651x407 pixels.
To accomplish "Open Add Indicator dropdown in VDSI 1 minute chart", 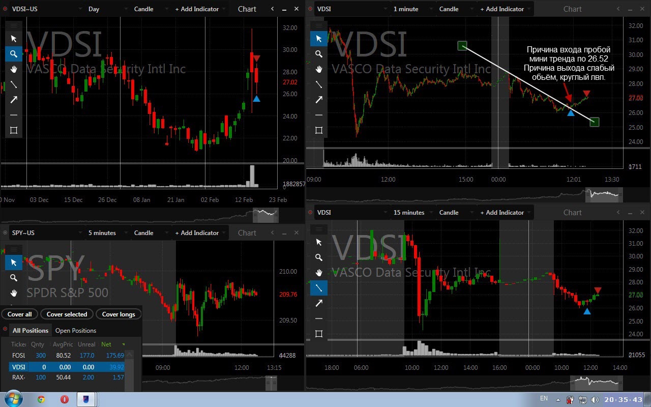I will [x=505, y=9].
